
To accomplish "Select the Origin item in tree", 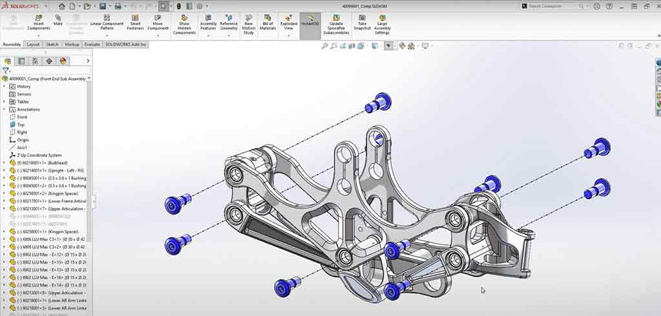I will (x=23, y=140).
